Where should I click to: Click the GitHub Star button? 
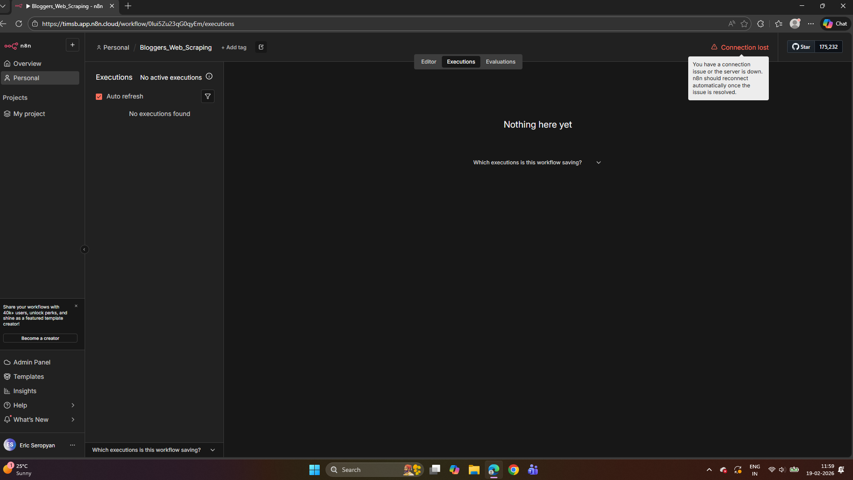[x=801, y=47]
